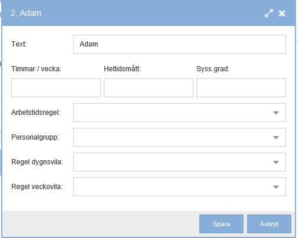Click the "Personalgrupp:" label
Screen dimensions: 299x238
click(x=35, y=137)
